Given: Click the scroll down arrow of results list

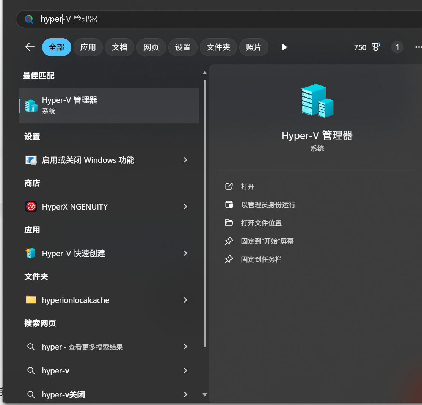Looking at the screenshot, I should (x=205, y=395).
